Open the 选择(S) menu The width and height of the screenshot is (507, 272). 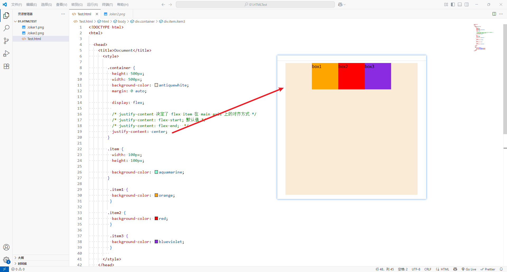46,4
